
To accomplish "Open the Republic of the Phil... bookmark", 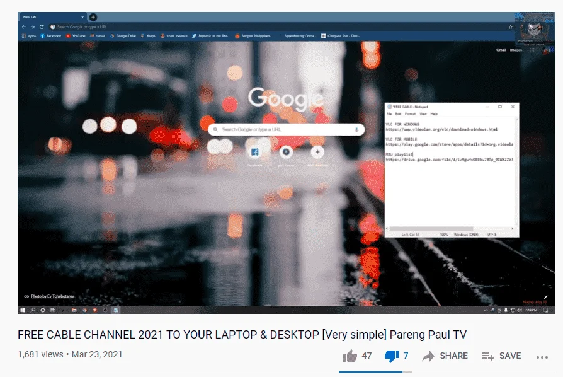I will [211, 36].
